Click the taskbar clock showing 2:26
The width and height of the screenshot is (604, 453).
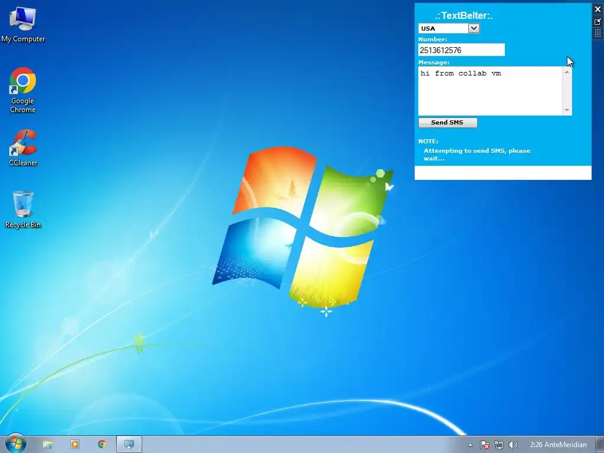(558, 445)
